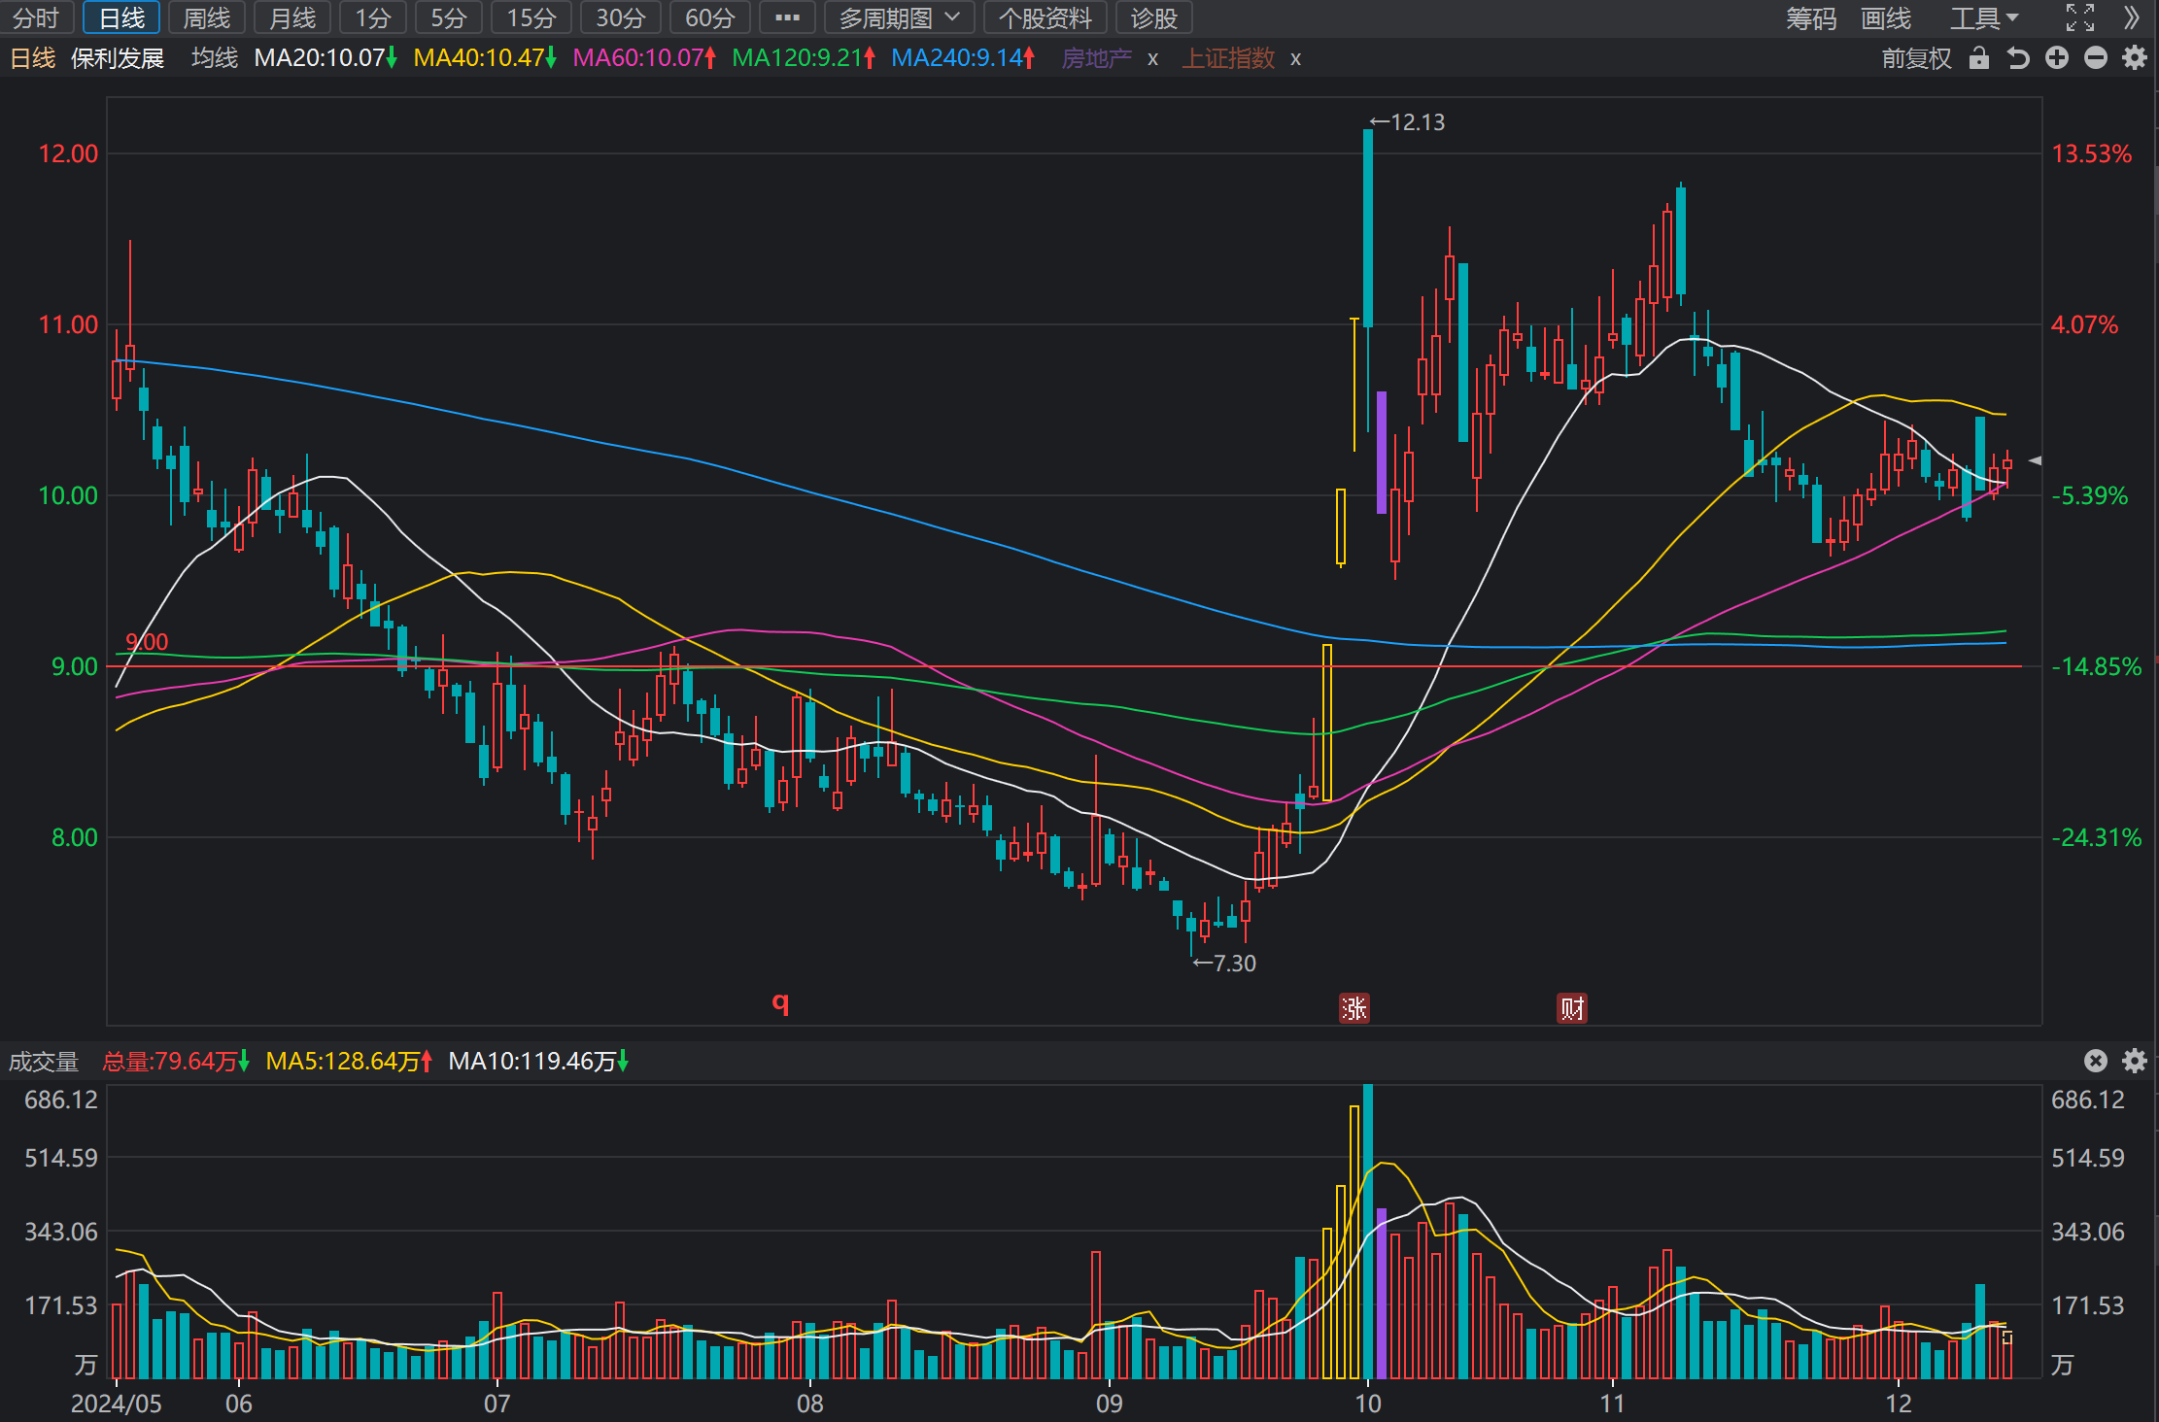This screenshot has height=1422, width=2159.
Task: Click the MA40:10.47 indicator value
Action: (485, 58)
